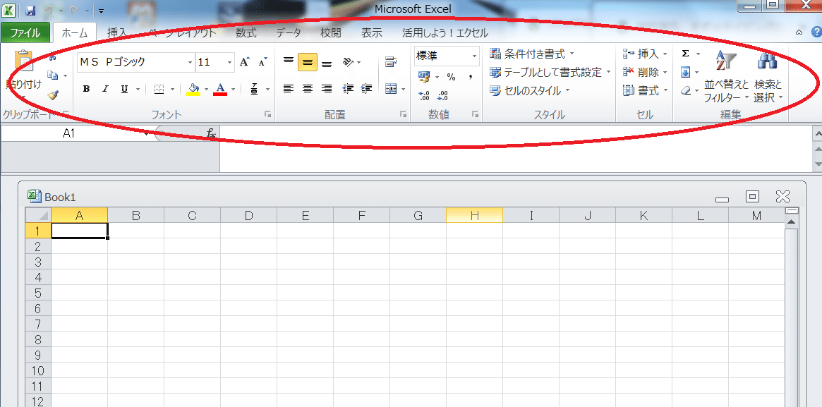Click accounting number format icon
The image size is (822, 407).
click(423, 77)
